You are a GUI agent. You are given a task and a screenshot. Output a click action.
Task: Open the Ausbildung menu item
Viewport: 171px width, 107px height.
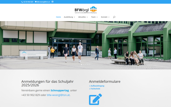(x=68, y=17)
